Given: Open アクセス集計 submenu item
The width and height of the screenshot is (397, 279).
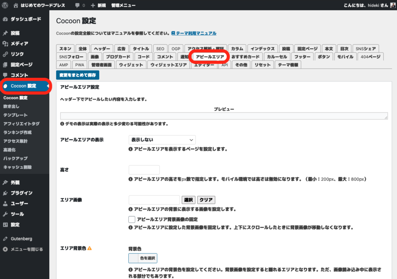Looking at the screenshot, I should 16,141.
